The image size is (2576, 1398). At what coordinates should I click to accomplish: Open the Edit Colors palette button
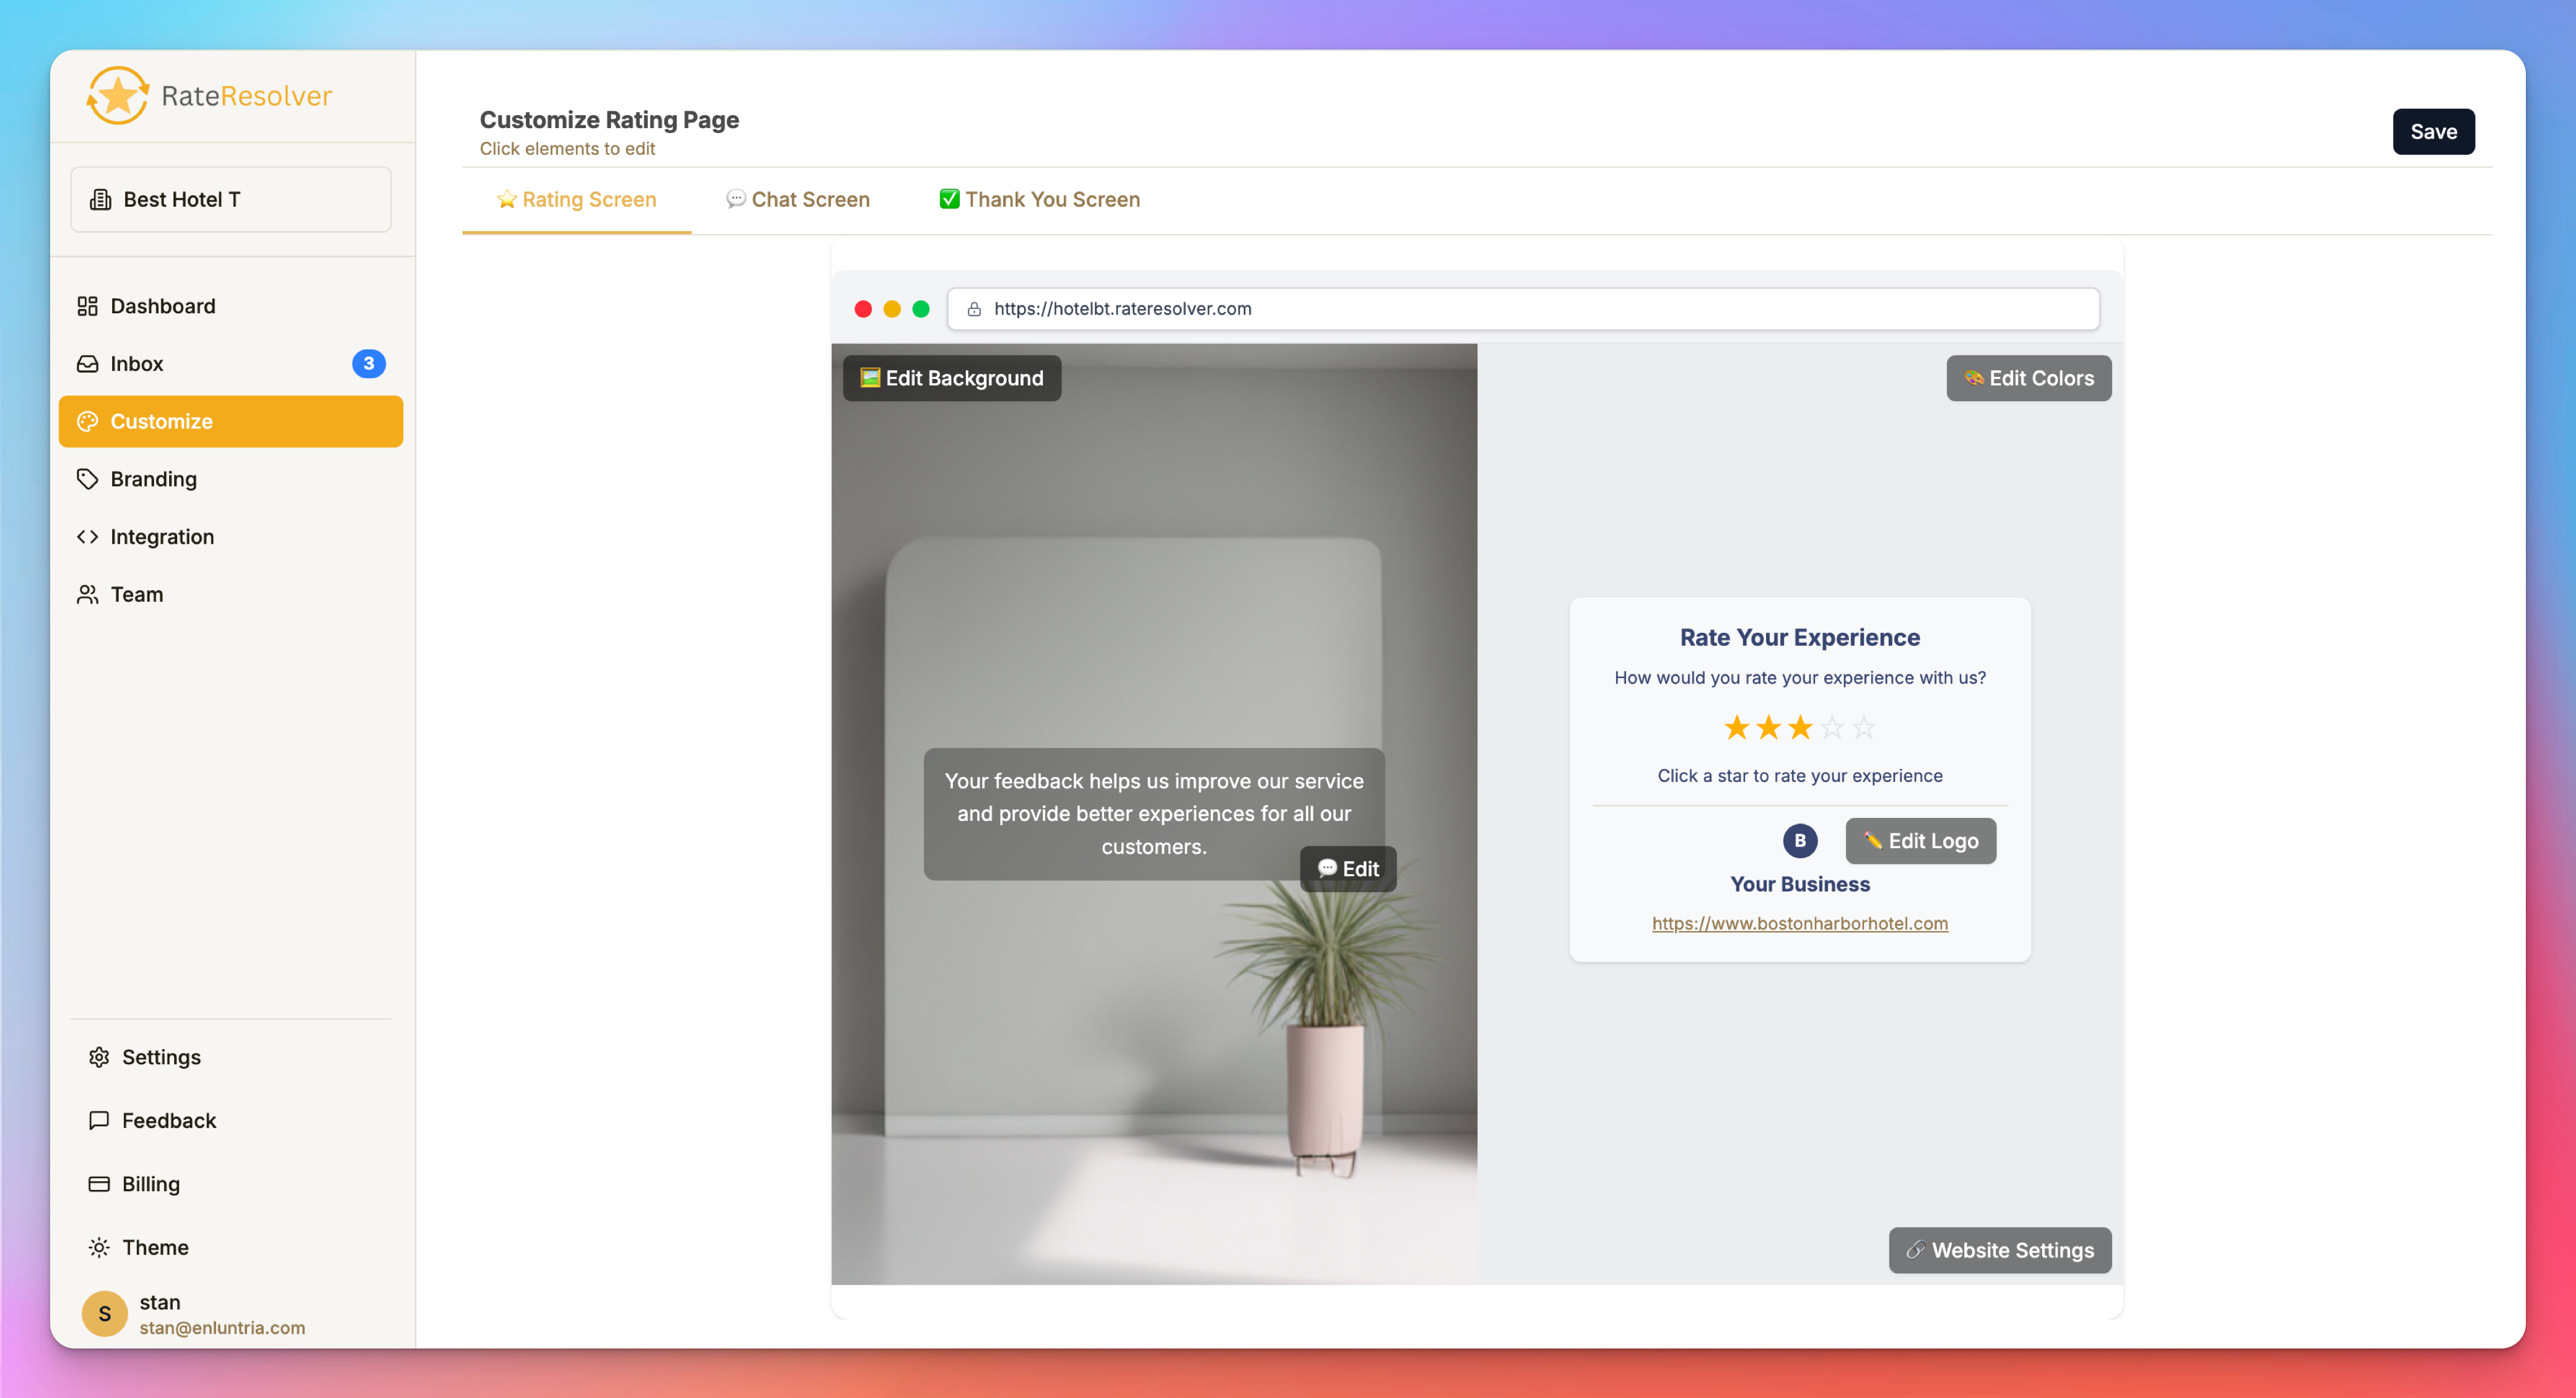click(x=2028, y=378)
